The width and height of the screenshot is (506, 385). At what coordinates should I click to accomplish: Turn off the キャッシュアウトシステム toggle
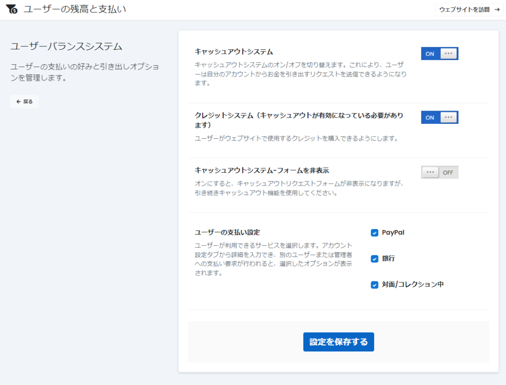coord(439,54)
